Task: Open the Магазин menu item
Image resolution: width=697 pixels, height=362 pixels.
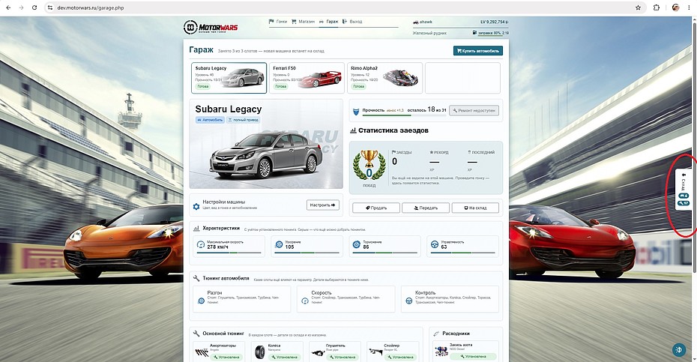Action: 304,21
